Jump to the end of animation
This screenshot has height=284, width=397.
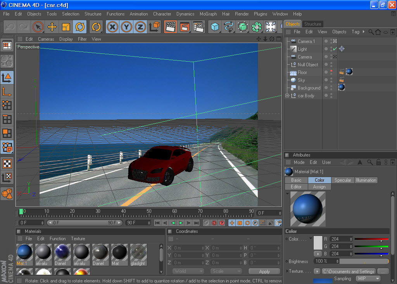(x=196, y=223)
